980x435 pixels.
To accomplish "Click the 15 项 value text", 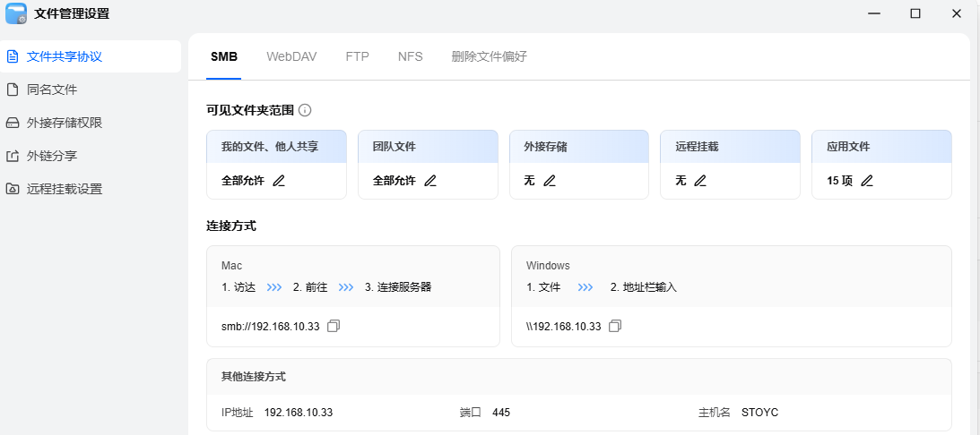I will (840, 181).
